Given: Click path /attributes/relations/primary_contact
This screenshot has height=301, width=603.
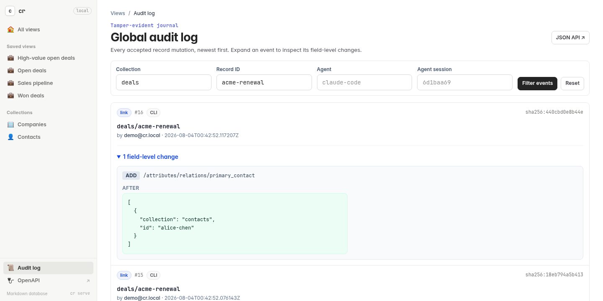Looking at the screenshot, I should tap(199, 176).
